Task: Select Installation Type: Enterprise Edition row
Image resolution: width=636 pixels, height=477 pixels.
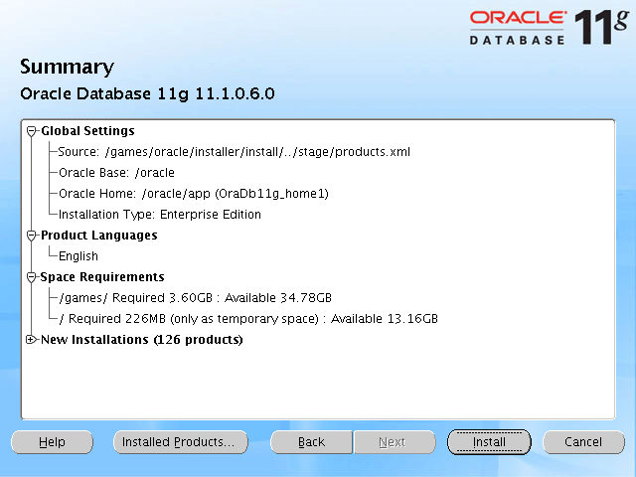Action: [x=160, y=215]
